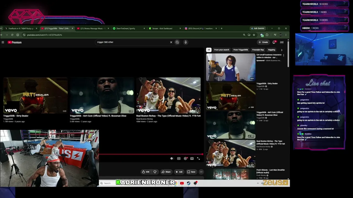
Task: Select the From Trigga500k chip
Action: [241, 50]
